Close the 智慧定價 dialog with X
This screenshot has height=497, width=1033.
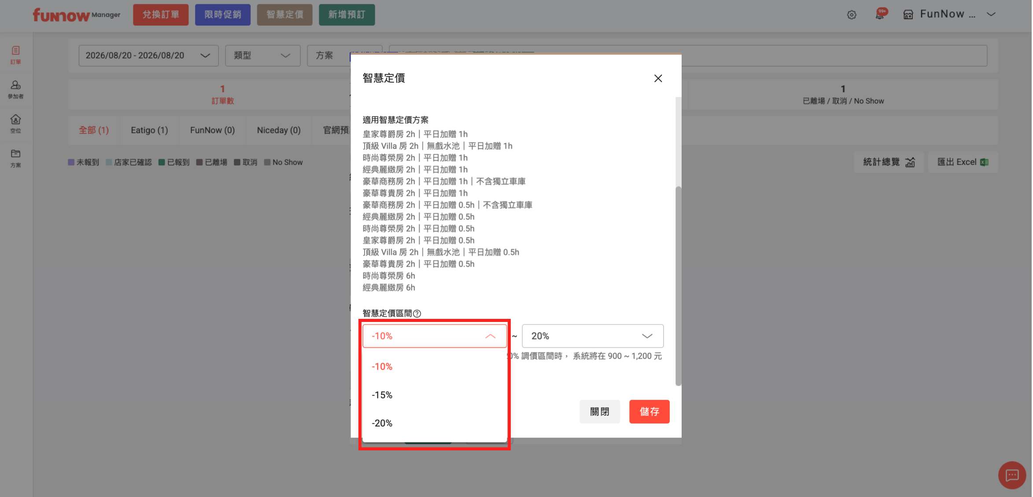click(x=658, y=78)
